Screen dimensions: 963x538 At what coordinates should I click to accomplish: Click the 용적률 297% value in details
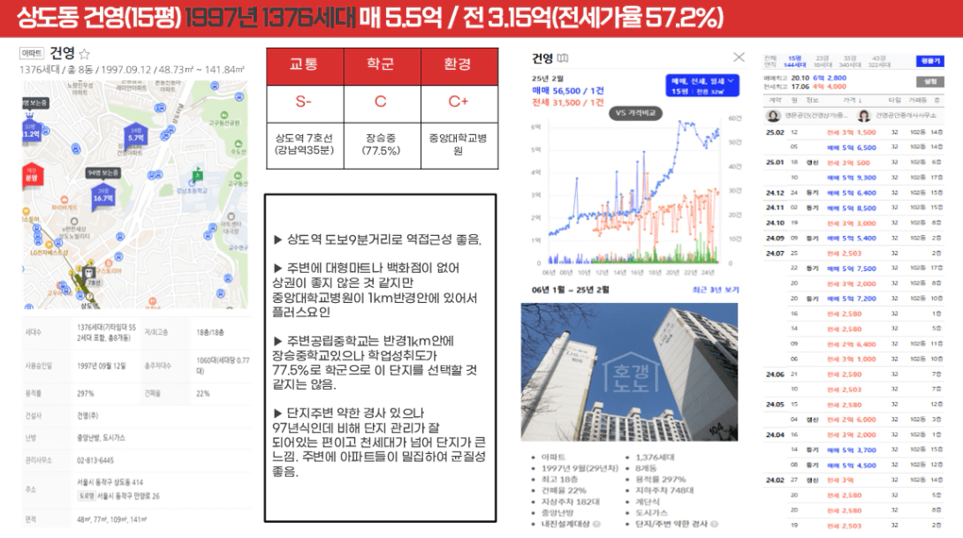tap(86, 394)
